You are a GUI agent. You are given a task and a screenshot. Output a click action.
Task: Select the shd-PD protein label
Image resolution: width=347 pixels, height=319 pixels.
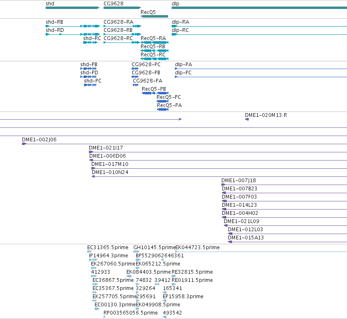pos(89,73)
